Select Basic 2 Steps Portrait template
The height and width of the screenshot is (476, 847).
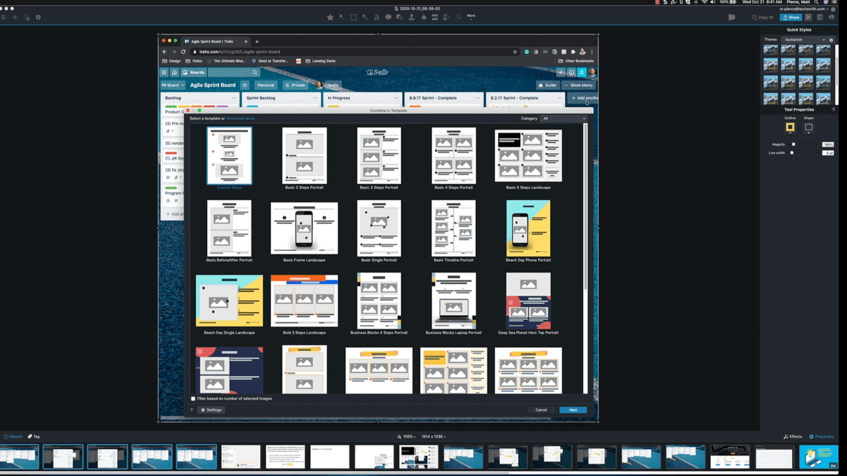304,159
